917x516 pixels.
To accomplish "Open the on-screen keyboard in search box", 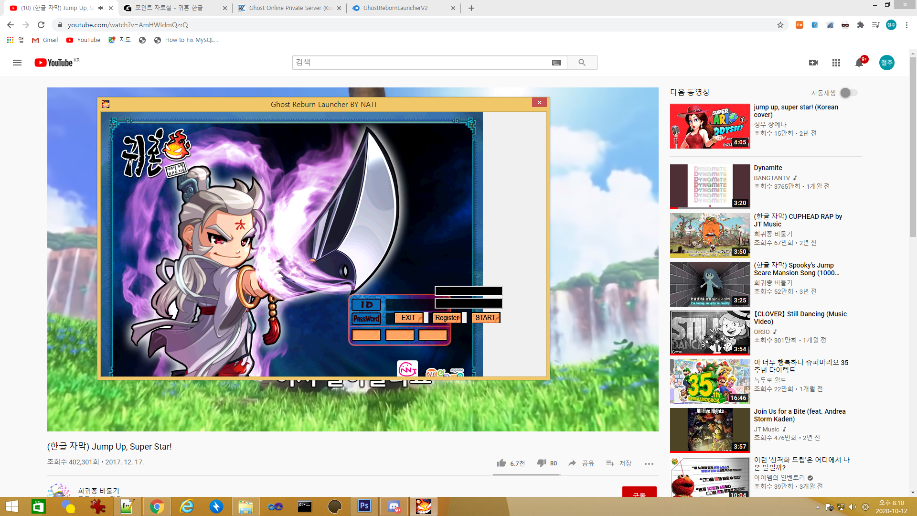I will (556, 63).
